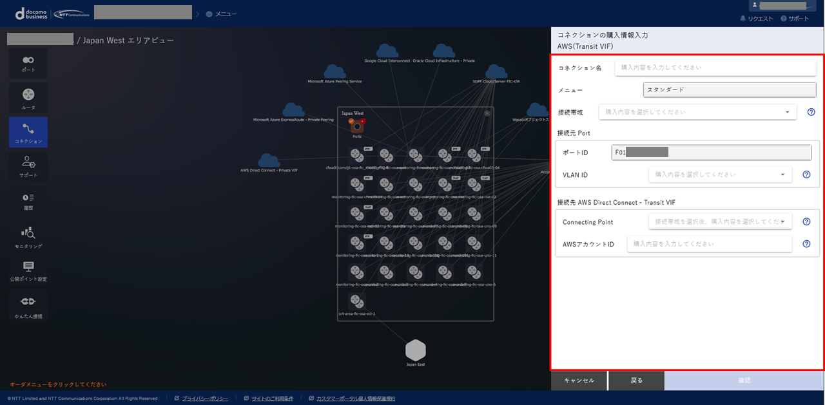This screenshot has width=825, height=405.
Task: Click the コネクション名 input field
Action: tap(715, 68)
